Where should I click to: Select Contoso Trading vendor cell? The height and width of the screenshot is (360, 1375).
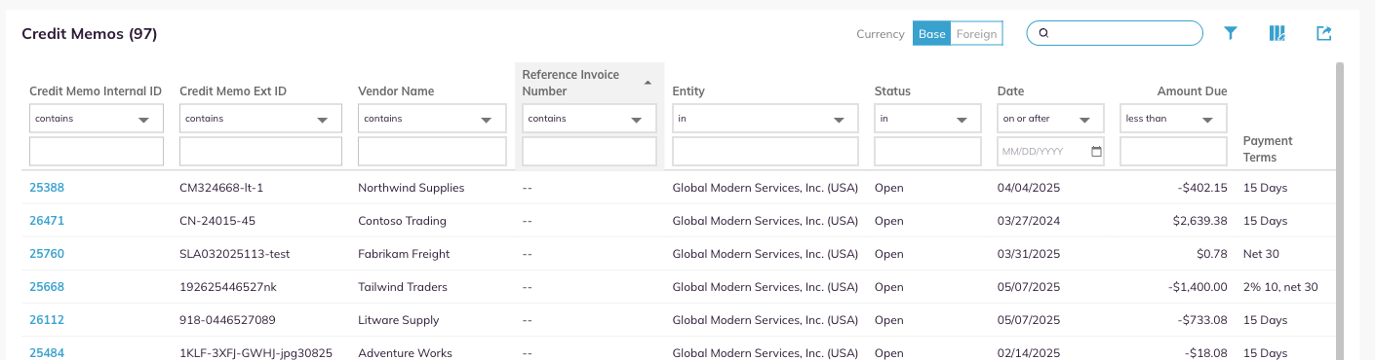tap(402, 221)
